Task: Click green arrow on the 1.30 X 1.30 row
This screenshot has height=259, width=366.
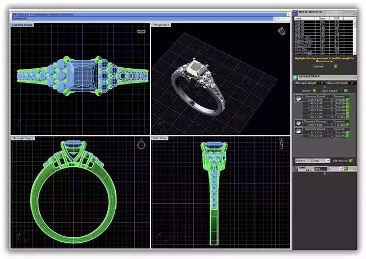Action: [348, 132]
